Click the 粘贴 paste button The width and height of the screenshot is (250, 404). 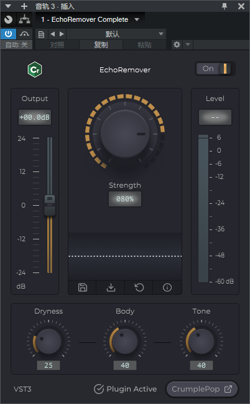(x=144, y=45)
